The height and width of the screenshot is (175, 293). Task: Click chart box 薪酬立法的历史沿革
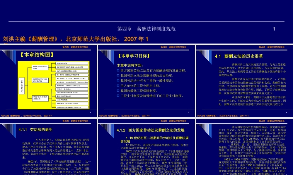40,67
